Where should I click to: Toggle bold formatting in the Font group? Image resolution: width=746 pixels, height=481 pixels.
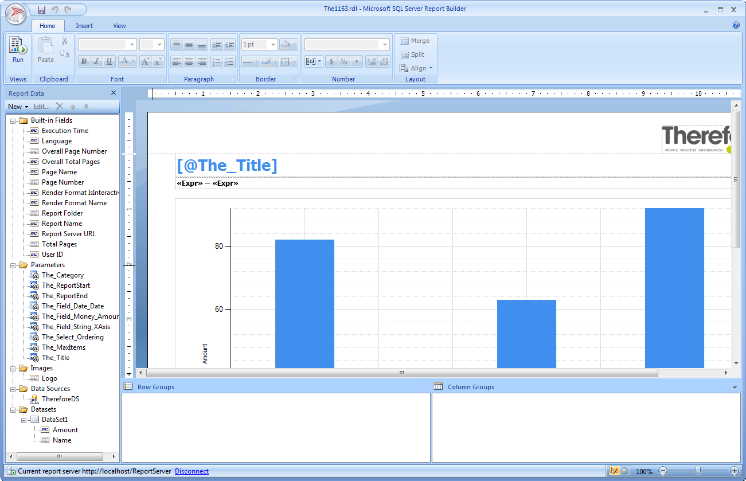click(x=84, y=61)
